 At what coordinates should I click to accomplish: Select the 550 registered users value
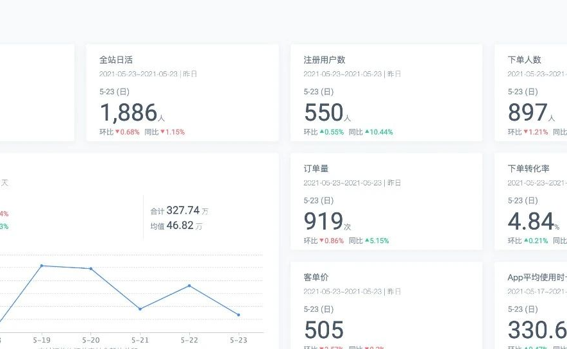click(x=324, y=112)
